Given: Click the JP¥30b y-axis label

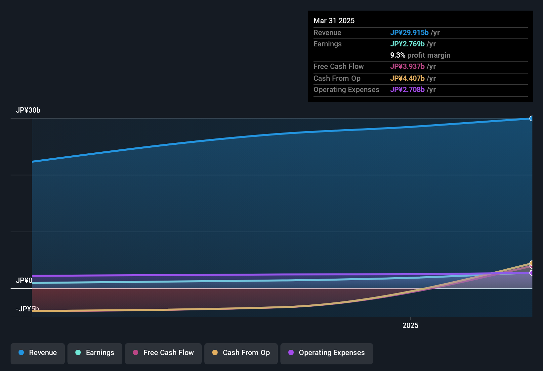Looking at the screenshot, I should [x=28, y=110].
